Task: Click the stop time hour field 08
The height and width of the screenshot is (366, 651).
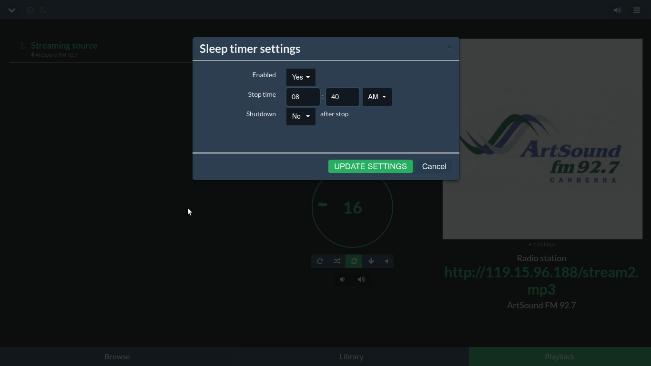Action: pos(303,97)
